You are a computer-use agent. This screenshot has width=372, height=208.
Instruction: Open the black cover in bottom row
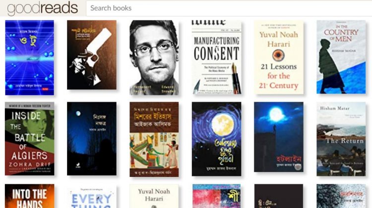click(x=279, y=196)
